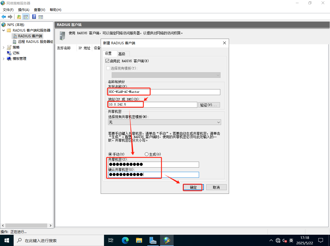Toggle the Show/Hide console tree icon

tap(26, 17)
